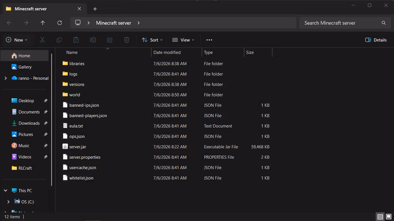Select the server.jar file
The height and width of the screenshot is (221, 394).
pyautogui.click(x=78, y=147)
